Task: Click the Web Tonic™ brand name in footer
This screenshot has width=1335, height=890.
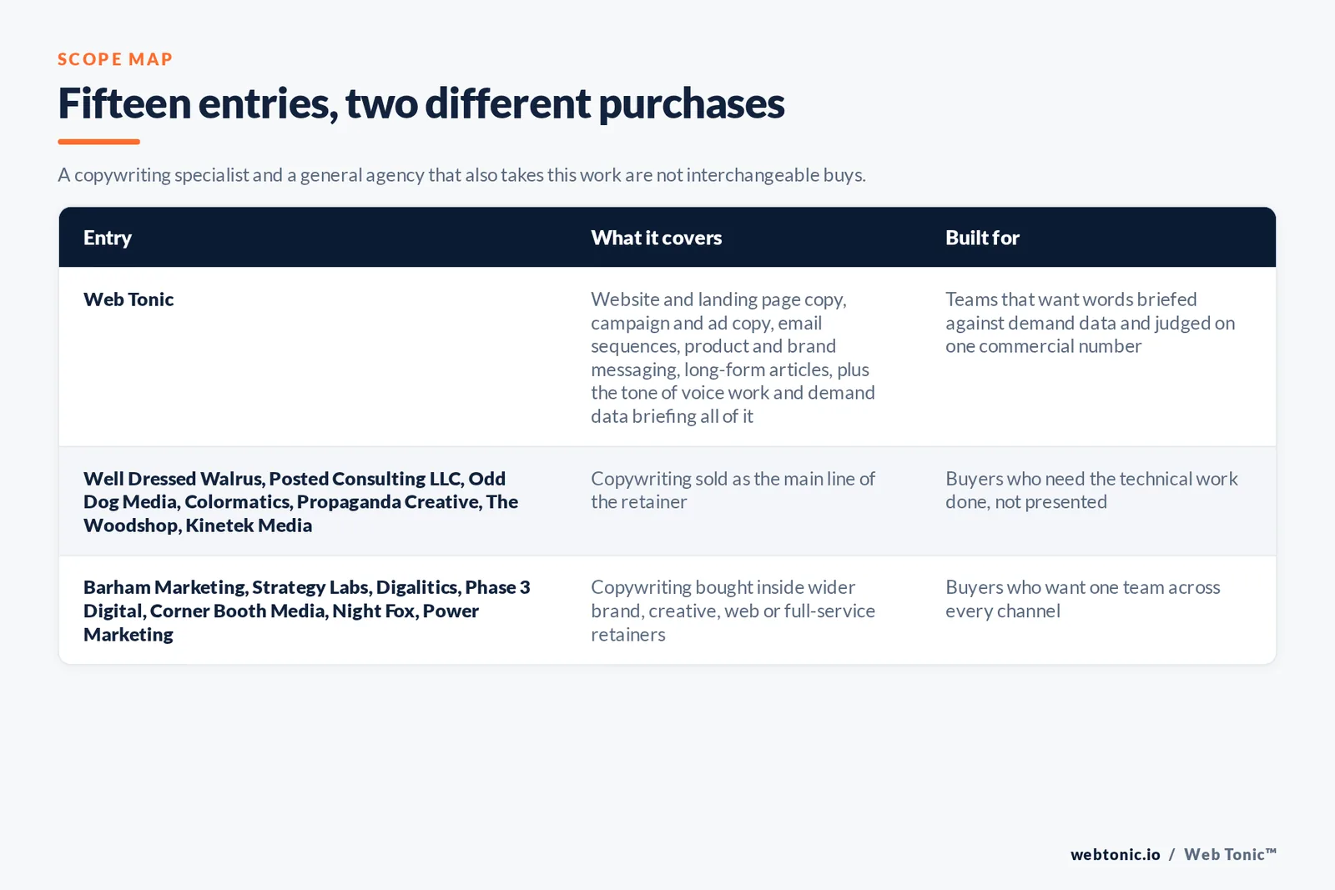Action: tap(1230, 854)
